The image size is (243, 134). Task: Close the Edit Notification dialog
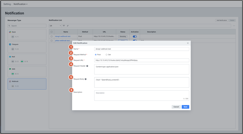click(188, 43)
